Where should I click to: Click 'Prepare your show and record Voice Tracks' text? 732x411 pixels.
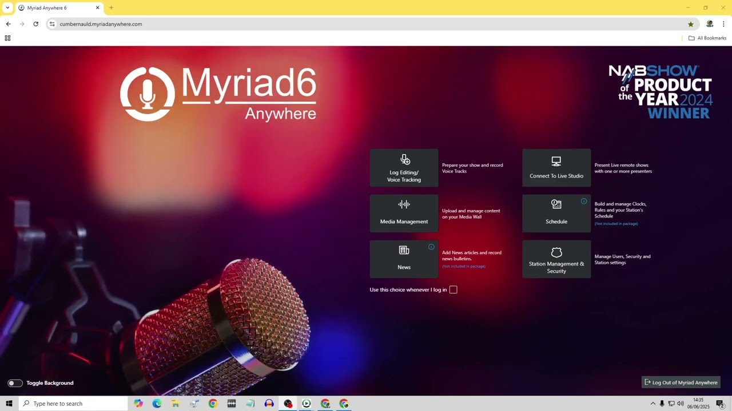click(x=472, y=168)
